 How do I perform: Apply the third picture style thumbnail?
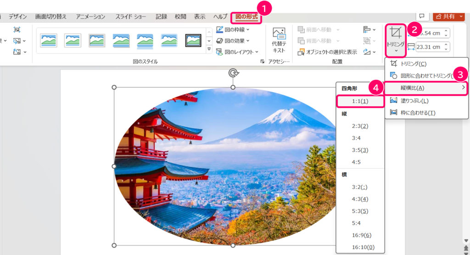[x=97, y=40]
